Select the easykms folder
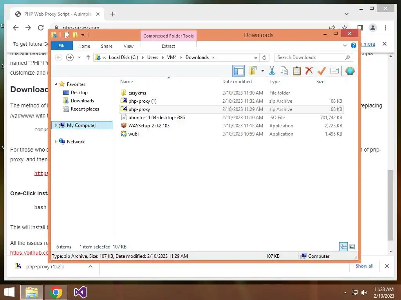Screen dimensions: 401x300 137,93
